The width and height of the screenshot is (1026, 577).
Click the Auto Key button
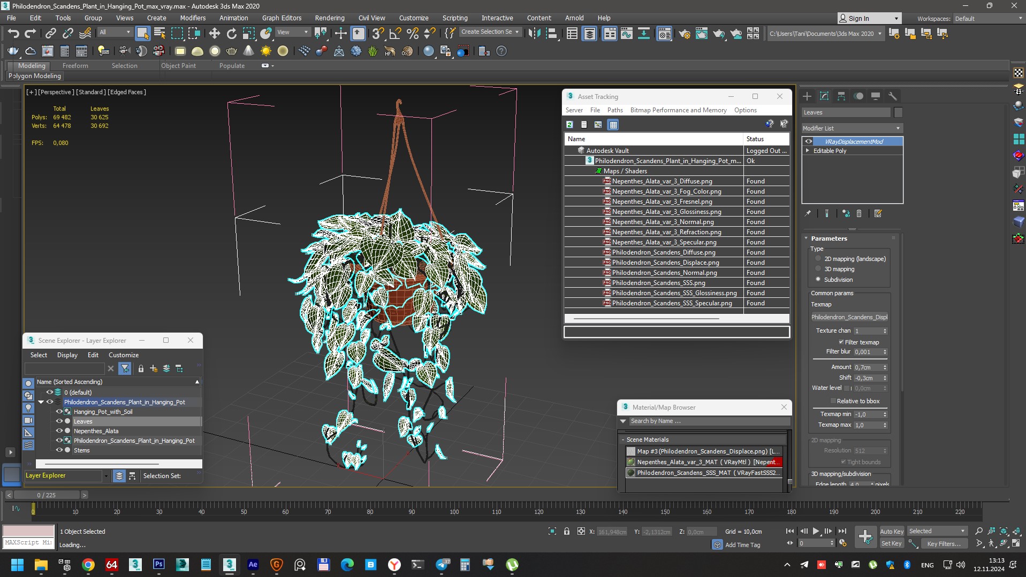(x=891, y=531)
